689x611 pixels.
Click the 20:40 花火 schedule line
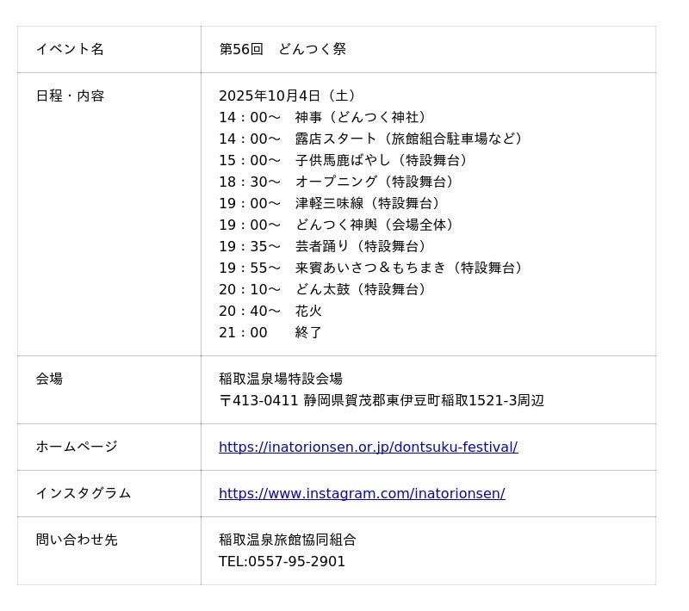[x=270, y=311]
